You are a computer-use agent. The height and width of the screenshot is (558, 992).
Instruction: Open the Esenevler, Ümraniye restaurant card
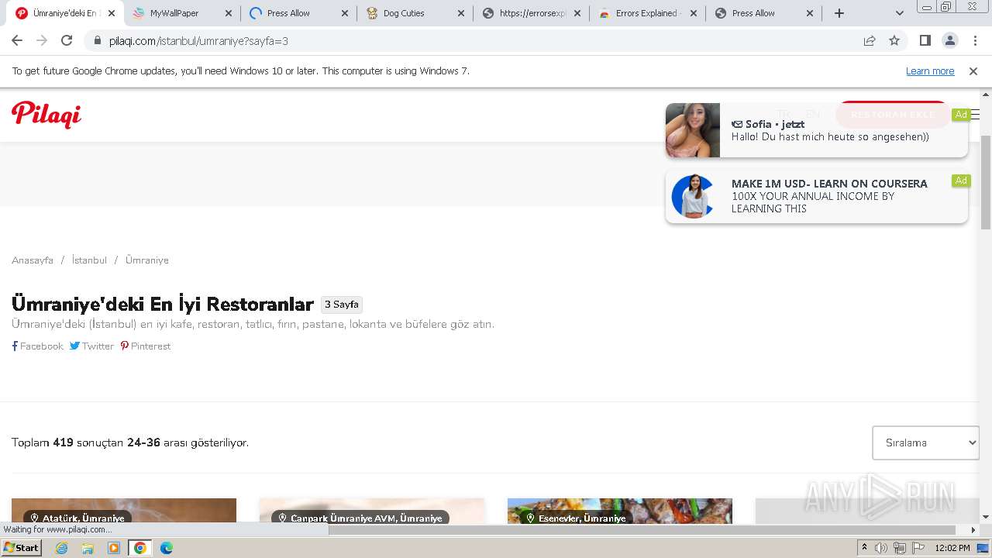point(620,511)
